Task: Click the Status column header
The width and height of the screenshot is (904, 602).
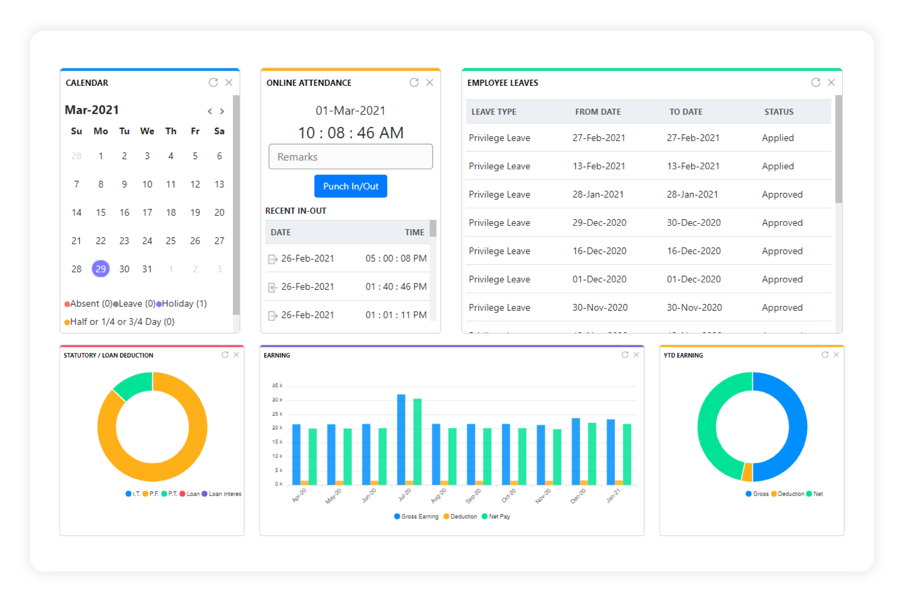Action: point(778,112)
